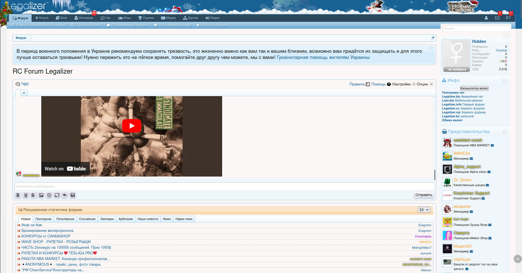
Task: Open the Опции dropdown in chat header
Action: pyautogui.click(x=425, y=84)
